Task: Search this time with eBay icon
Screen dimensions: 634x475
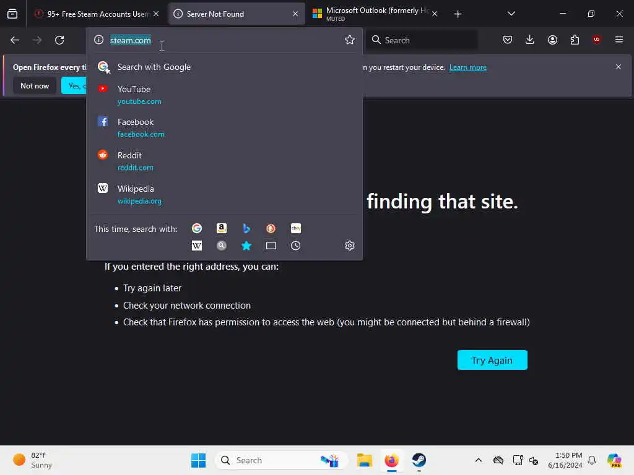Action: (295, 228)
